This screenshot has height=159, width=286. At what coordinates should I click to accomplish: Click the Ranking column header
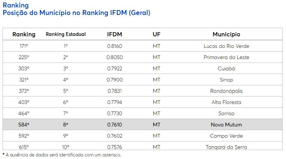(x=24, y=34)
